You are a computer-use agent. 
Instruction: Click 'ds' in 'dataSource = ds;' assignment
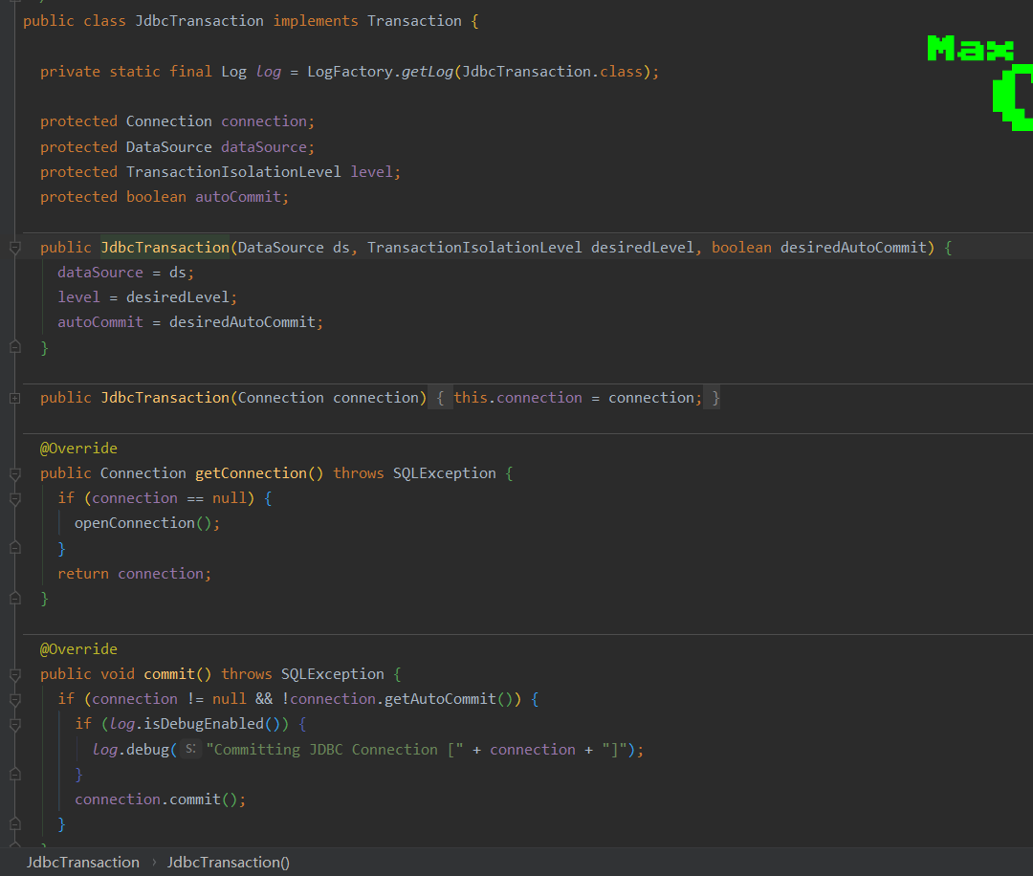tap(178, 273)
